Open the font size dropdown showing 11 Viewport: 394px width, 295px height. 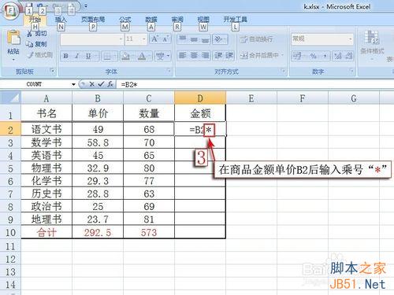(x=144, y=39)
